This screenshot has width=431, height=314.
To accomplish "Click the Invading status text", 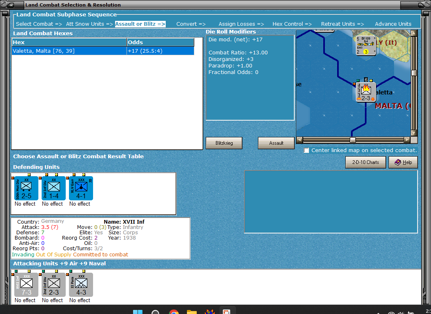I will (23, 254).
